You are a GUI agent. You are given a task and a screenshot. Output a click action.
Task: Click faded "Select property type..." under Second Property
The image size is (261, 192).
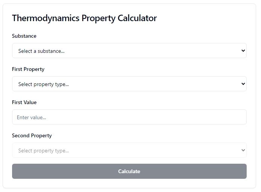click(x=43, y=151)
